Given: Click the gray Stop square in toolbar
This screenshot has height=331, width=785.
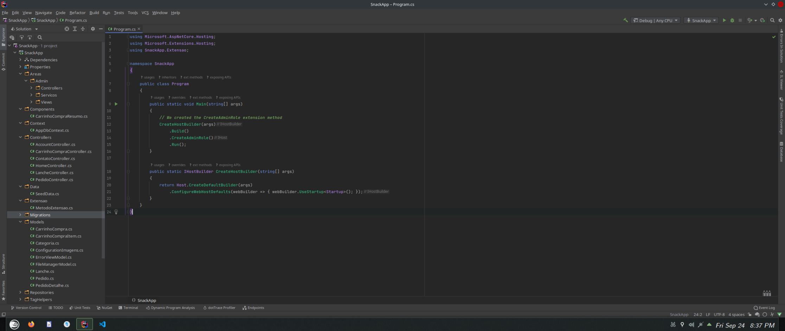Looking at the screenshot, I should click(x=740, y=20).
